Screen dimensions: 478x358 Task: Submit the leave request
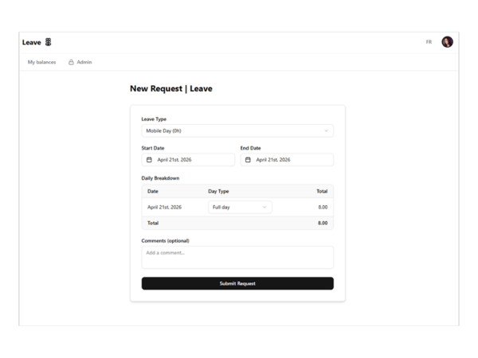(x=237, y=283)
